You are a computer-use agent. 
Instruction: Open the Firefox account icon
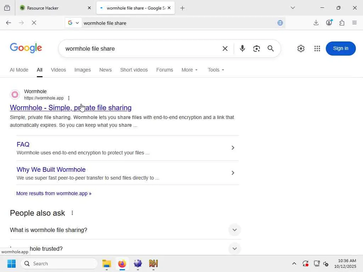tap(329, 23)
